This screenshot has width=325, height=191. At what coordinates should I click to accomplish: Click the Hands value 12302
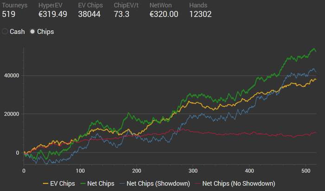point(201,14)
